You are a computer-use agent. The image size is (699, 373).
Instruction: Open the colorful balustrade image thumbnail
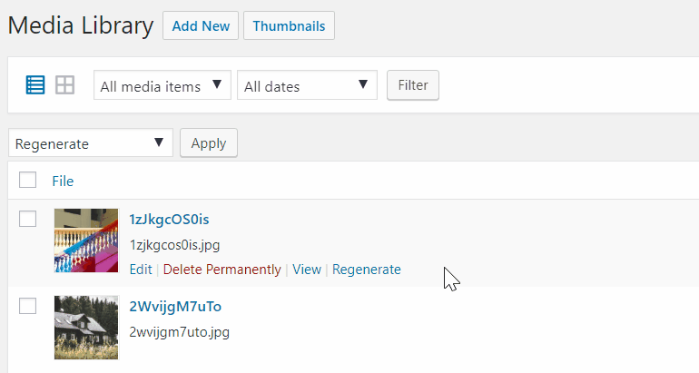pos(86,240)
